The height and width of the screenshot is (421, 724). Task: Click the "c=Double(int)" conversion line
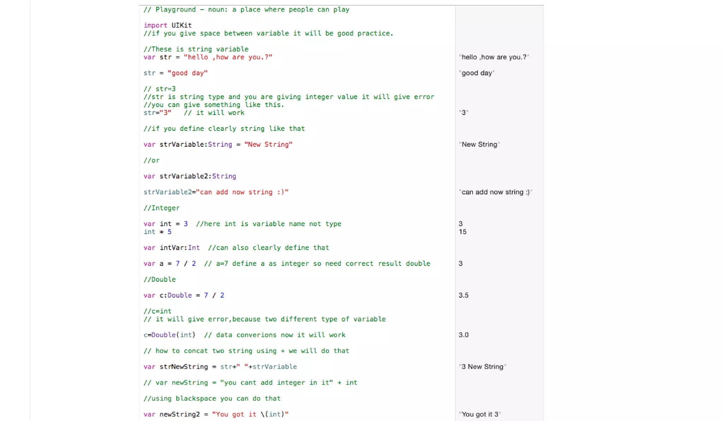tap(170, 335)
